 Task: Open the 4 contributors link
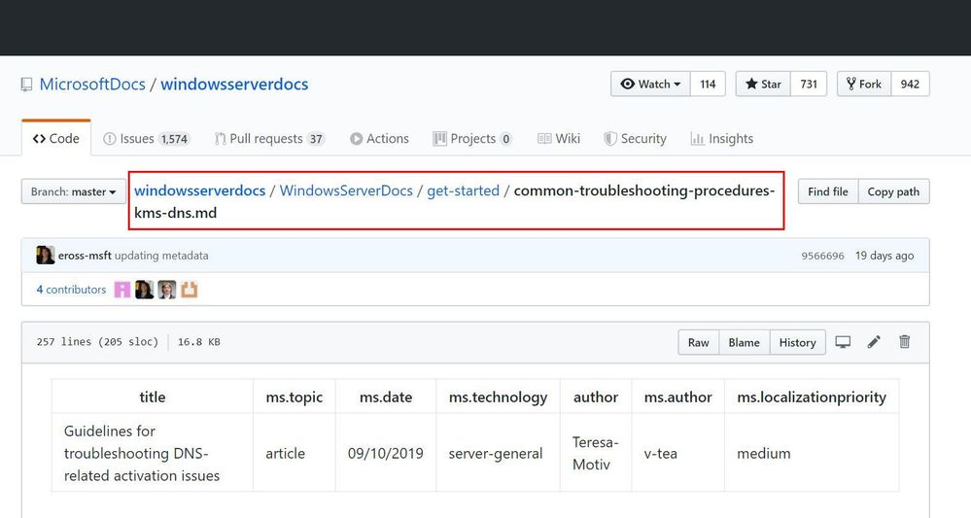tap(71, 290)
